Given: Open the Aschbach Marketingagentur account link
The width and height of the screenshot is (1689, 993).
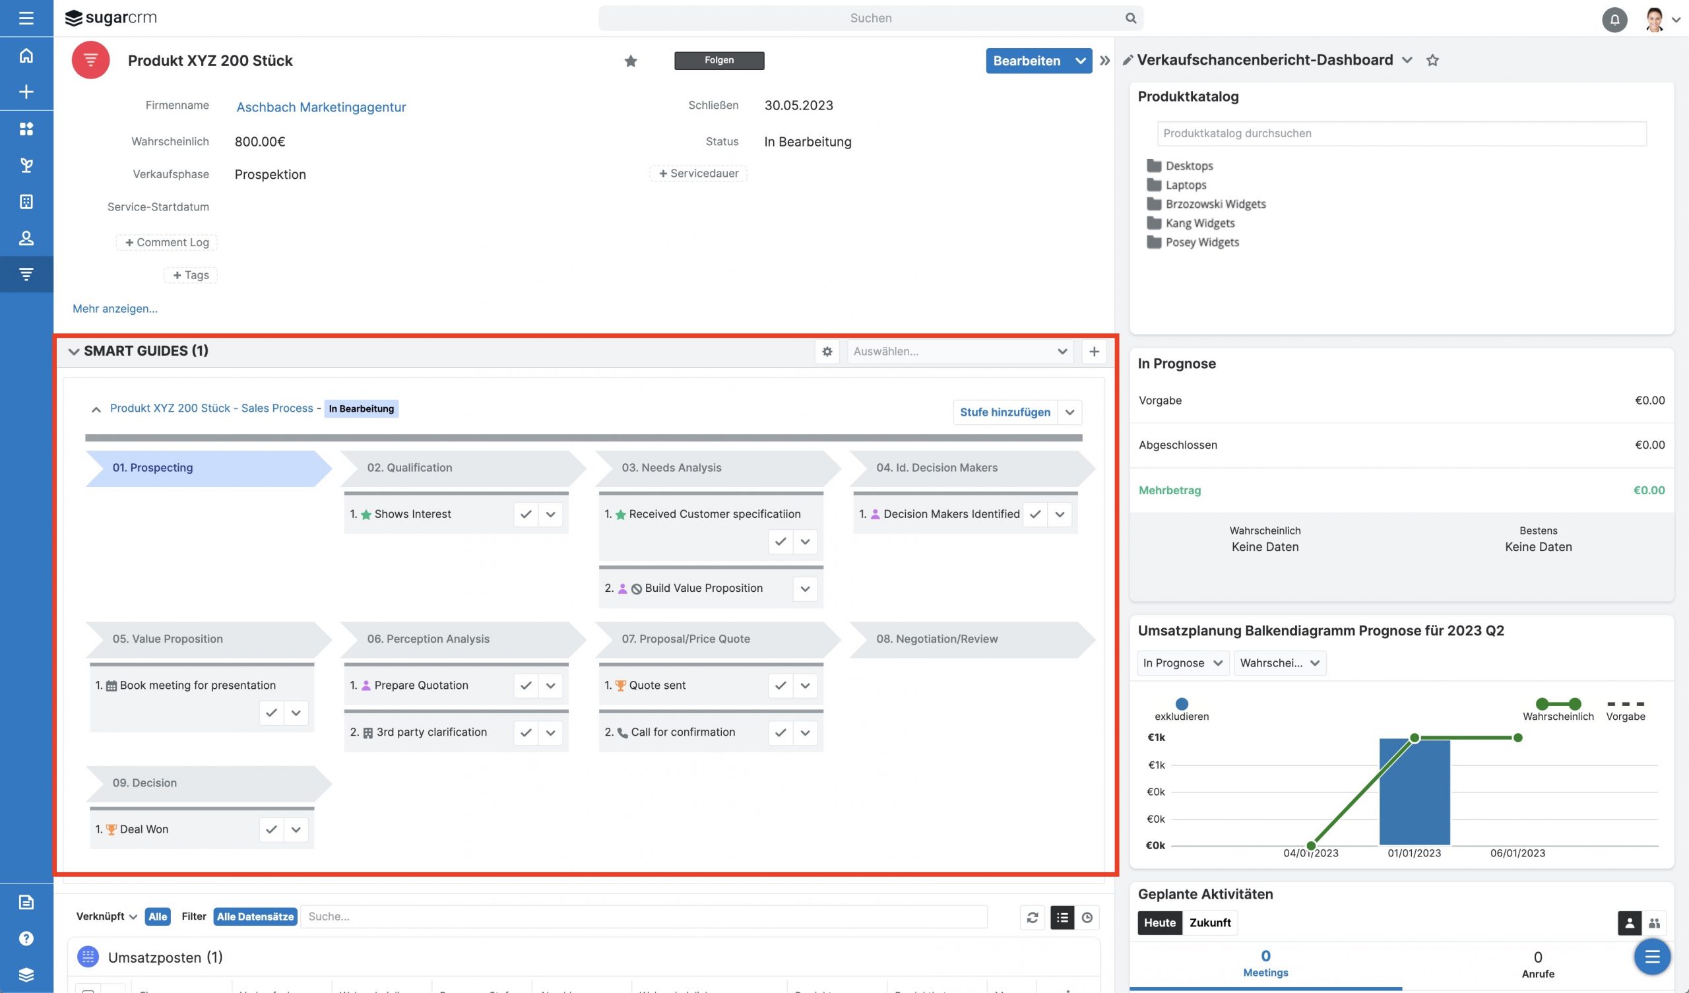Looking at the screenshot, I should coord(321,108).
